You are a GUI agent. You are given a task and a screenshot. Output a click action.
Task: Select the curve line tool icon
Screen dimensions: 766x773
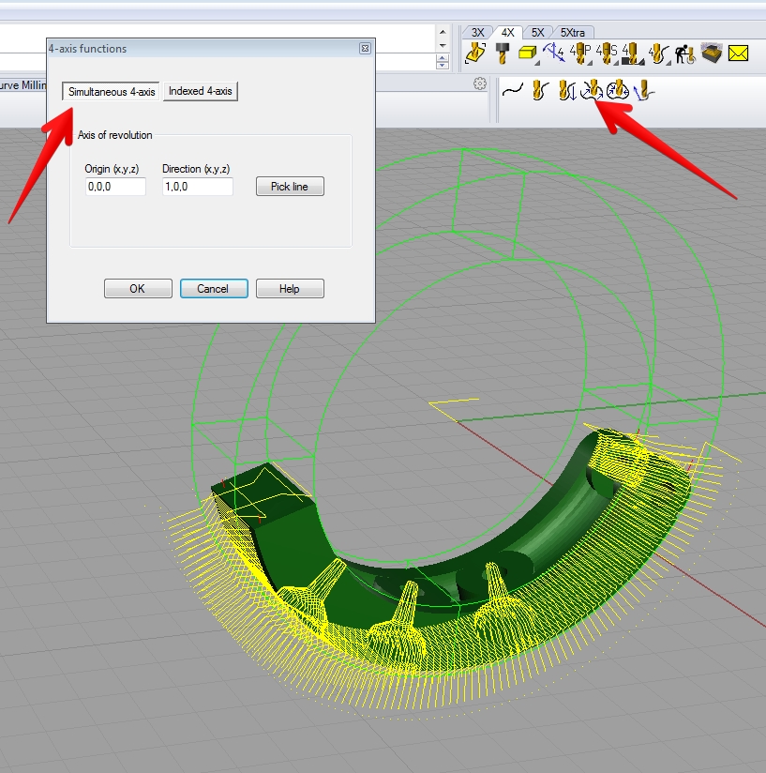click(x=512, y=91)
